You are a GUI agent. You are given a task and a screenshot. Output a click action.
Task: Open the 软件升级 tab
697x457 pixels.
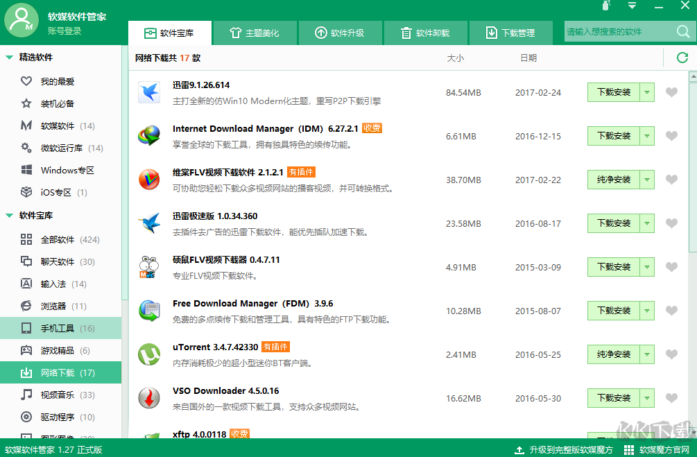pos(340,33)
